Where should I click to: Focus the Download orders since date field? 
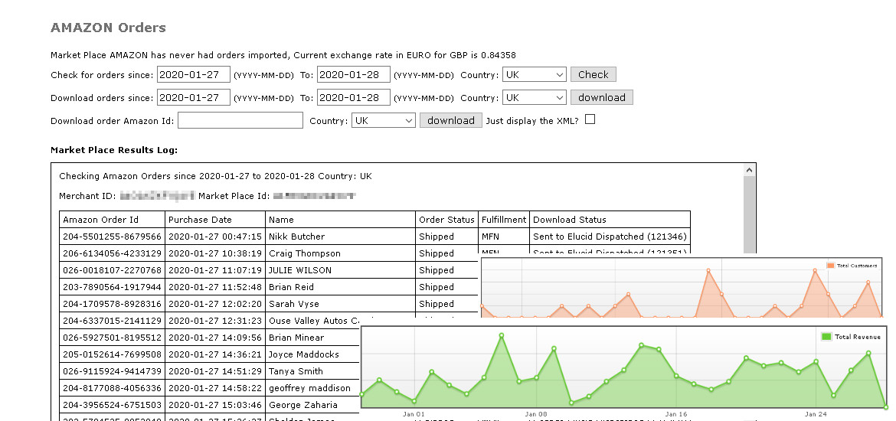(194, 97)
